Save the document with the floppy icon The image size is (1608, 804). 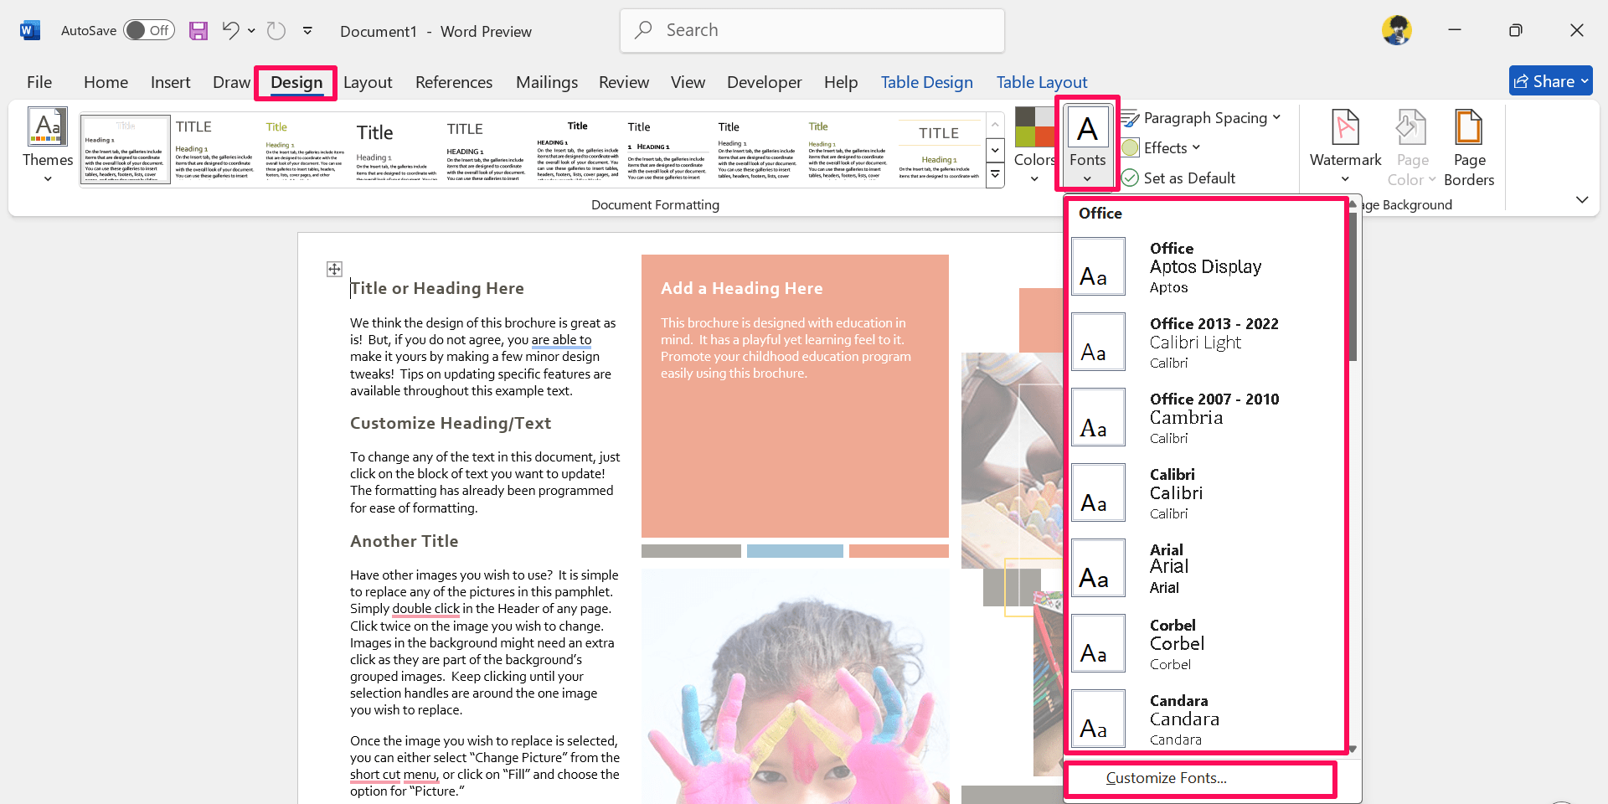tap(198, 31)
